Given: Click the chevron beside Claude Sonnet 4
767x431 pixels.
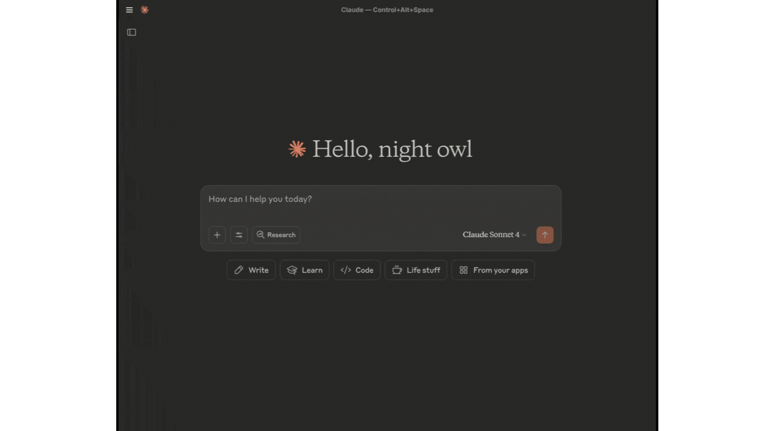Looking at the screenshot, I should (524, 235).
